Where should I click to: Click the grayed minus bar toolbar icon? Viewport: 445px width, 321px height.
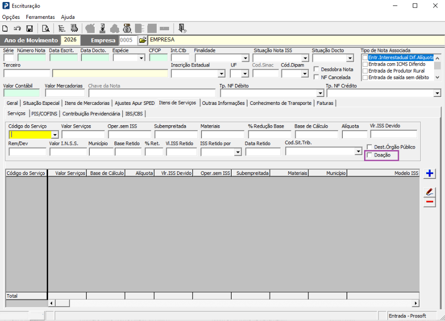tap(164, 28)
